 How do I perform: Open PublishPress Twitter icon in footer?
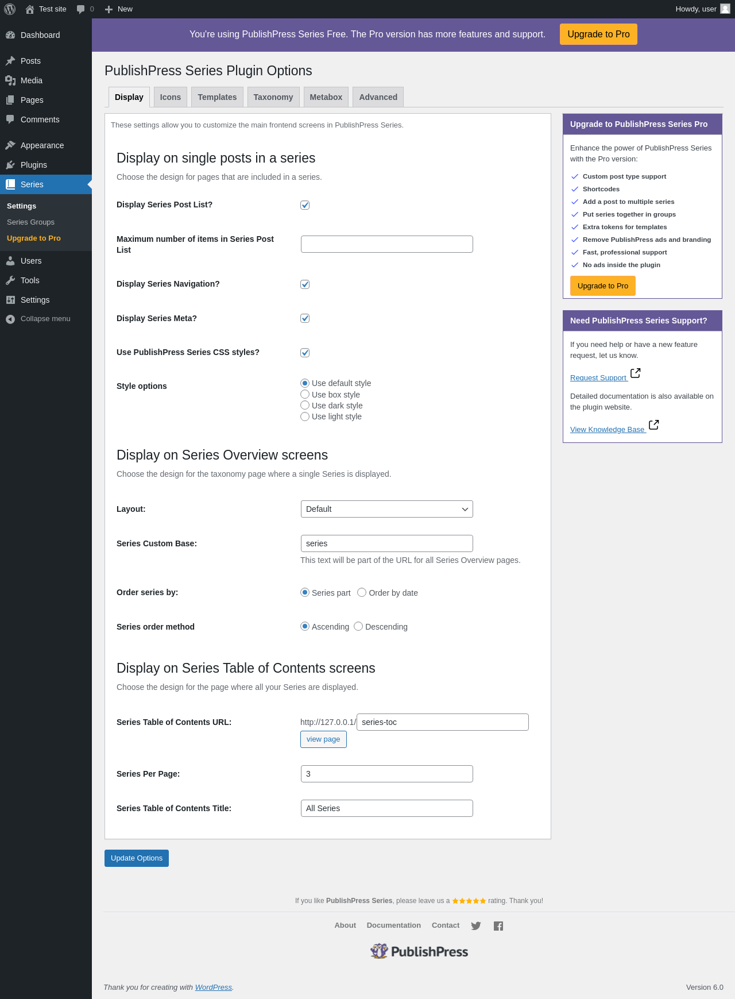tap(476, 926)
